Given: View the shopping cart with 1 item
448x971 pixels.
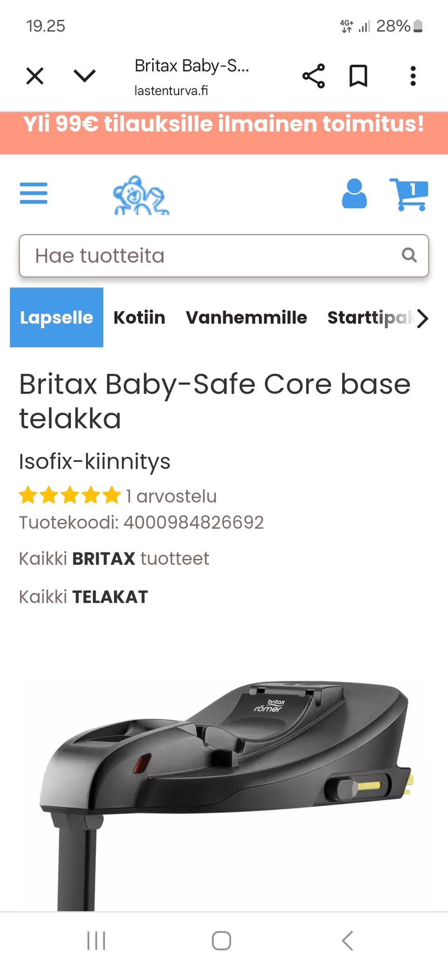Looking at the screenshot, I should pos(409,194).
